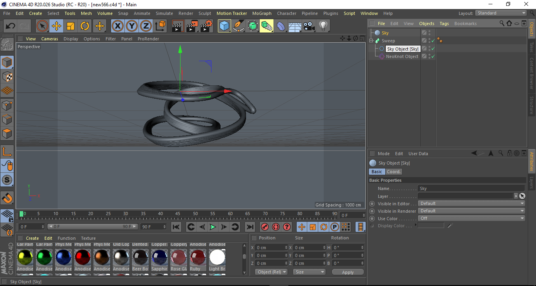Expand Display Color arrow

point(416,225)
